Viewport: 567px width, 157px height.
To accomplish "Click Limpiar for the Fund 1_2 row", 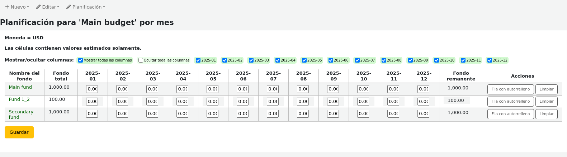I will tap(546, 102).
